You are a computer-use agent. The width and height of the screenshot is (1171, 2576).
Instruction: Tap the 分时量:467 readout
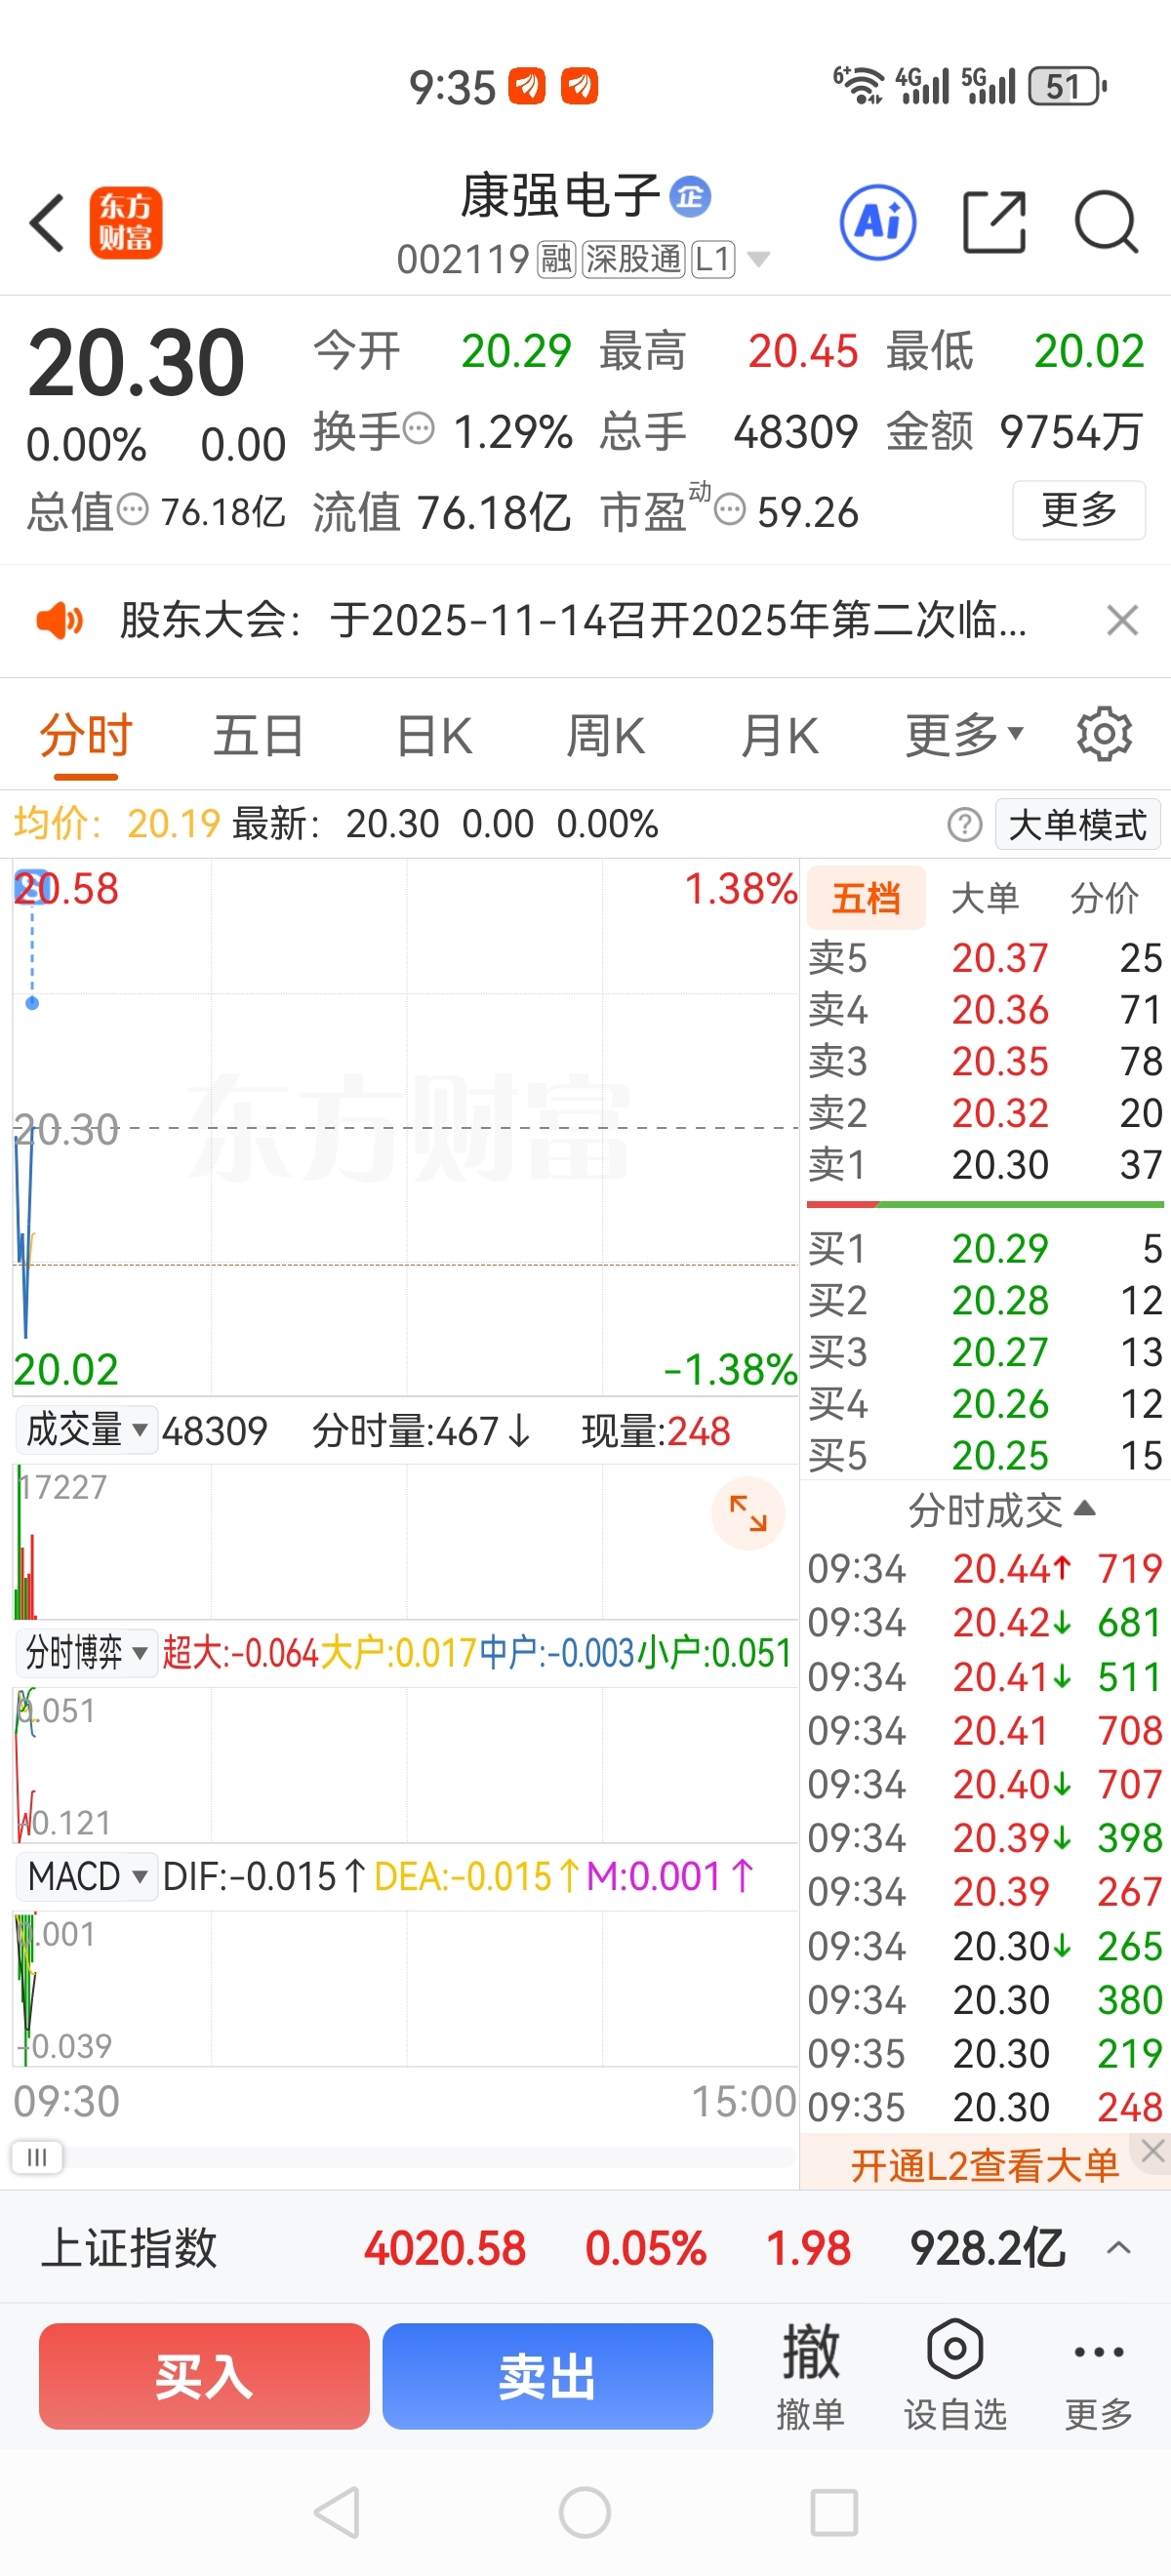421,1431
